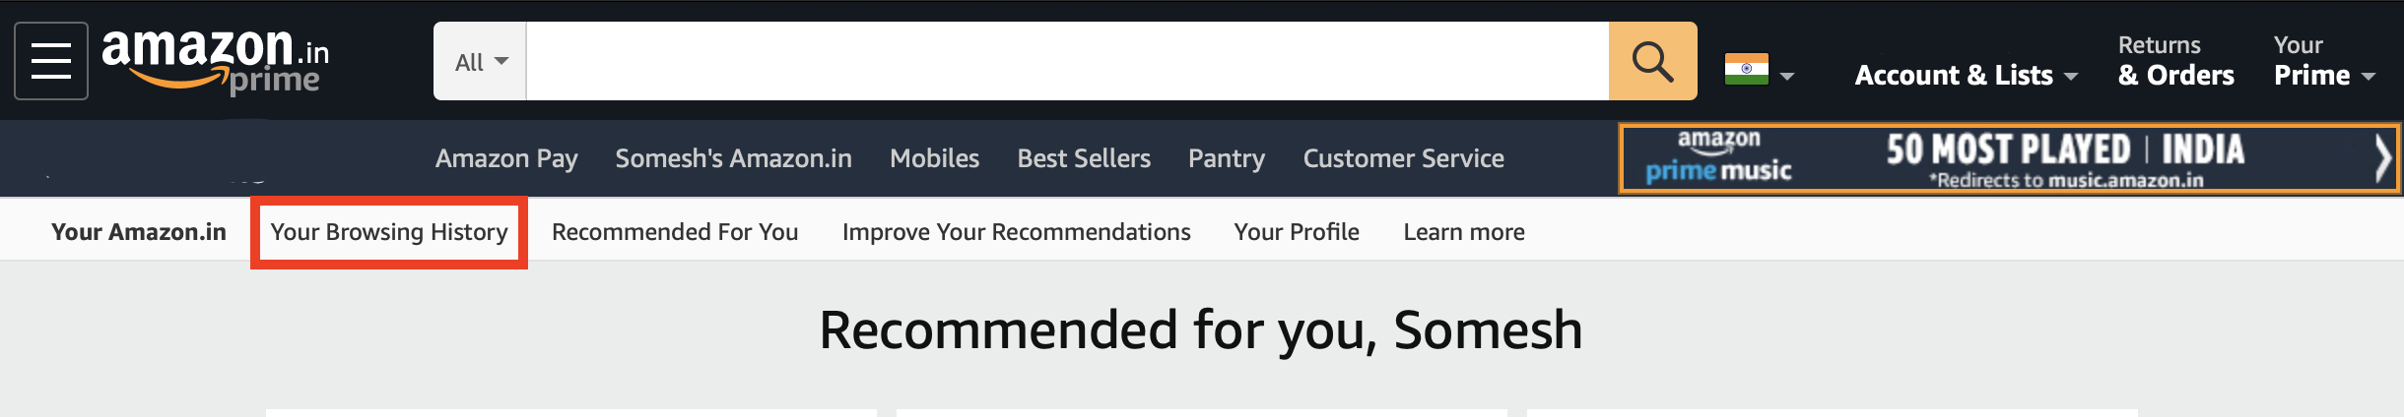Click the India flag icon

[x=1747, y=69]
